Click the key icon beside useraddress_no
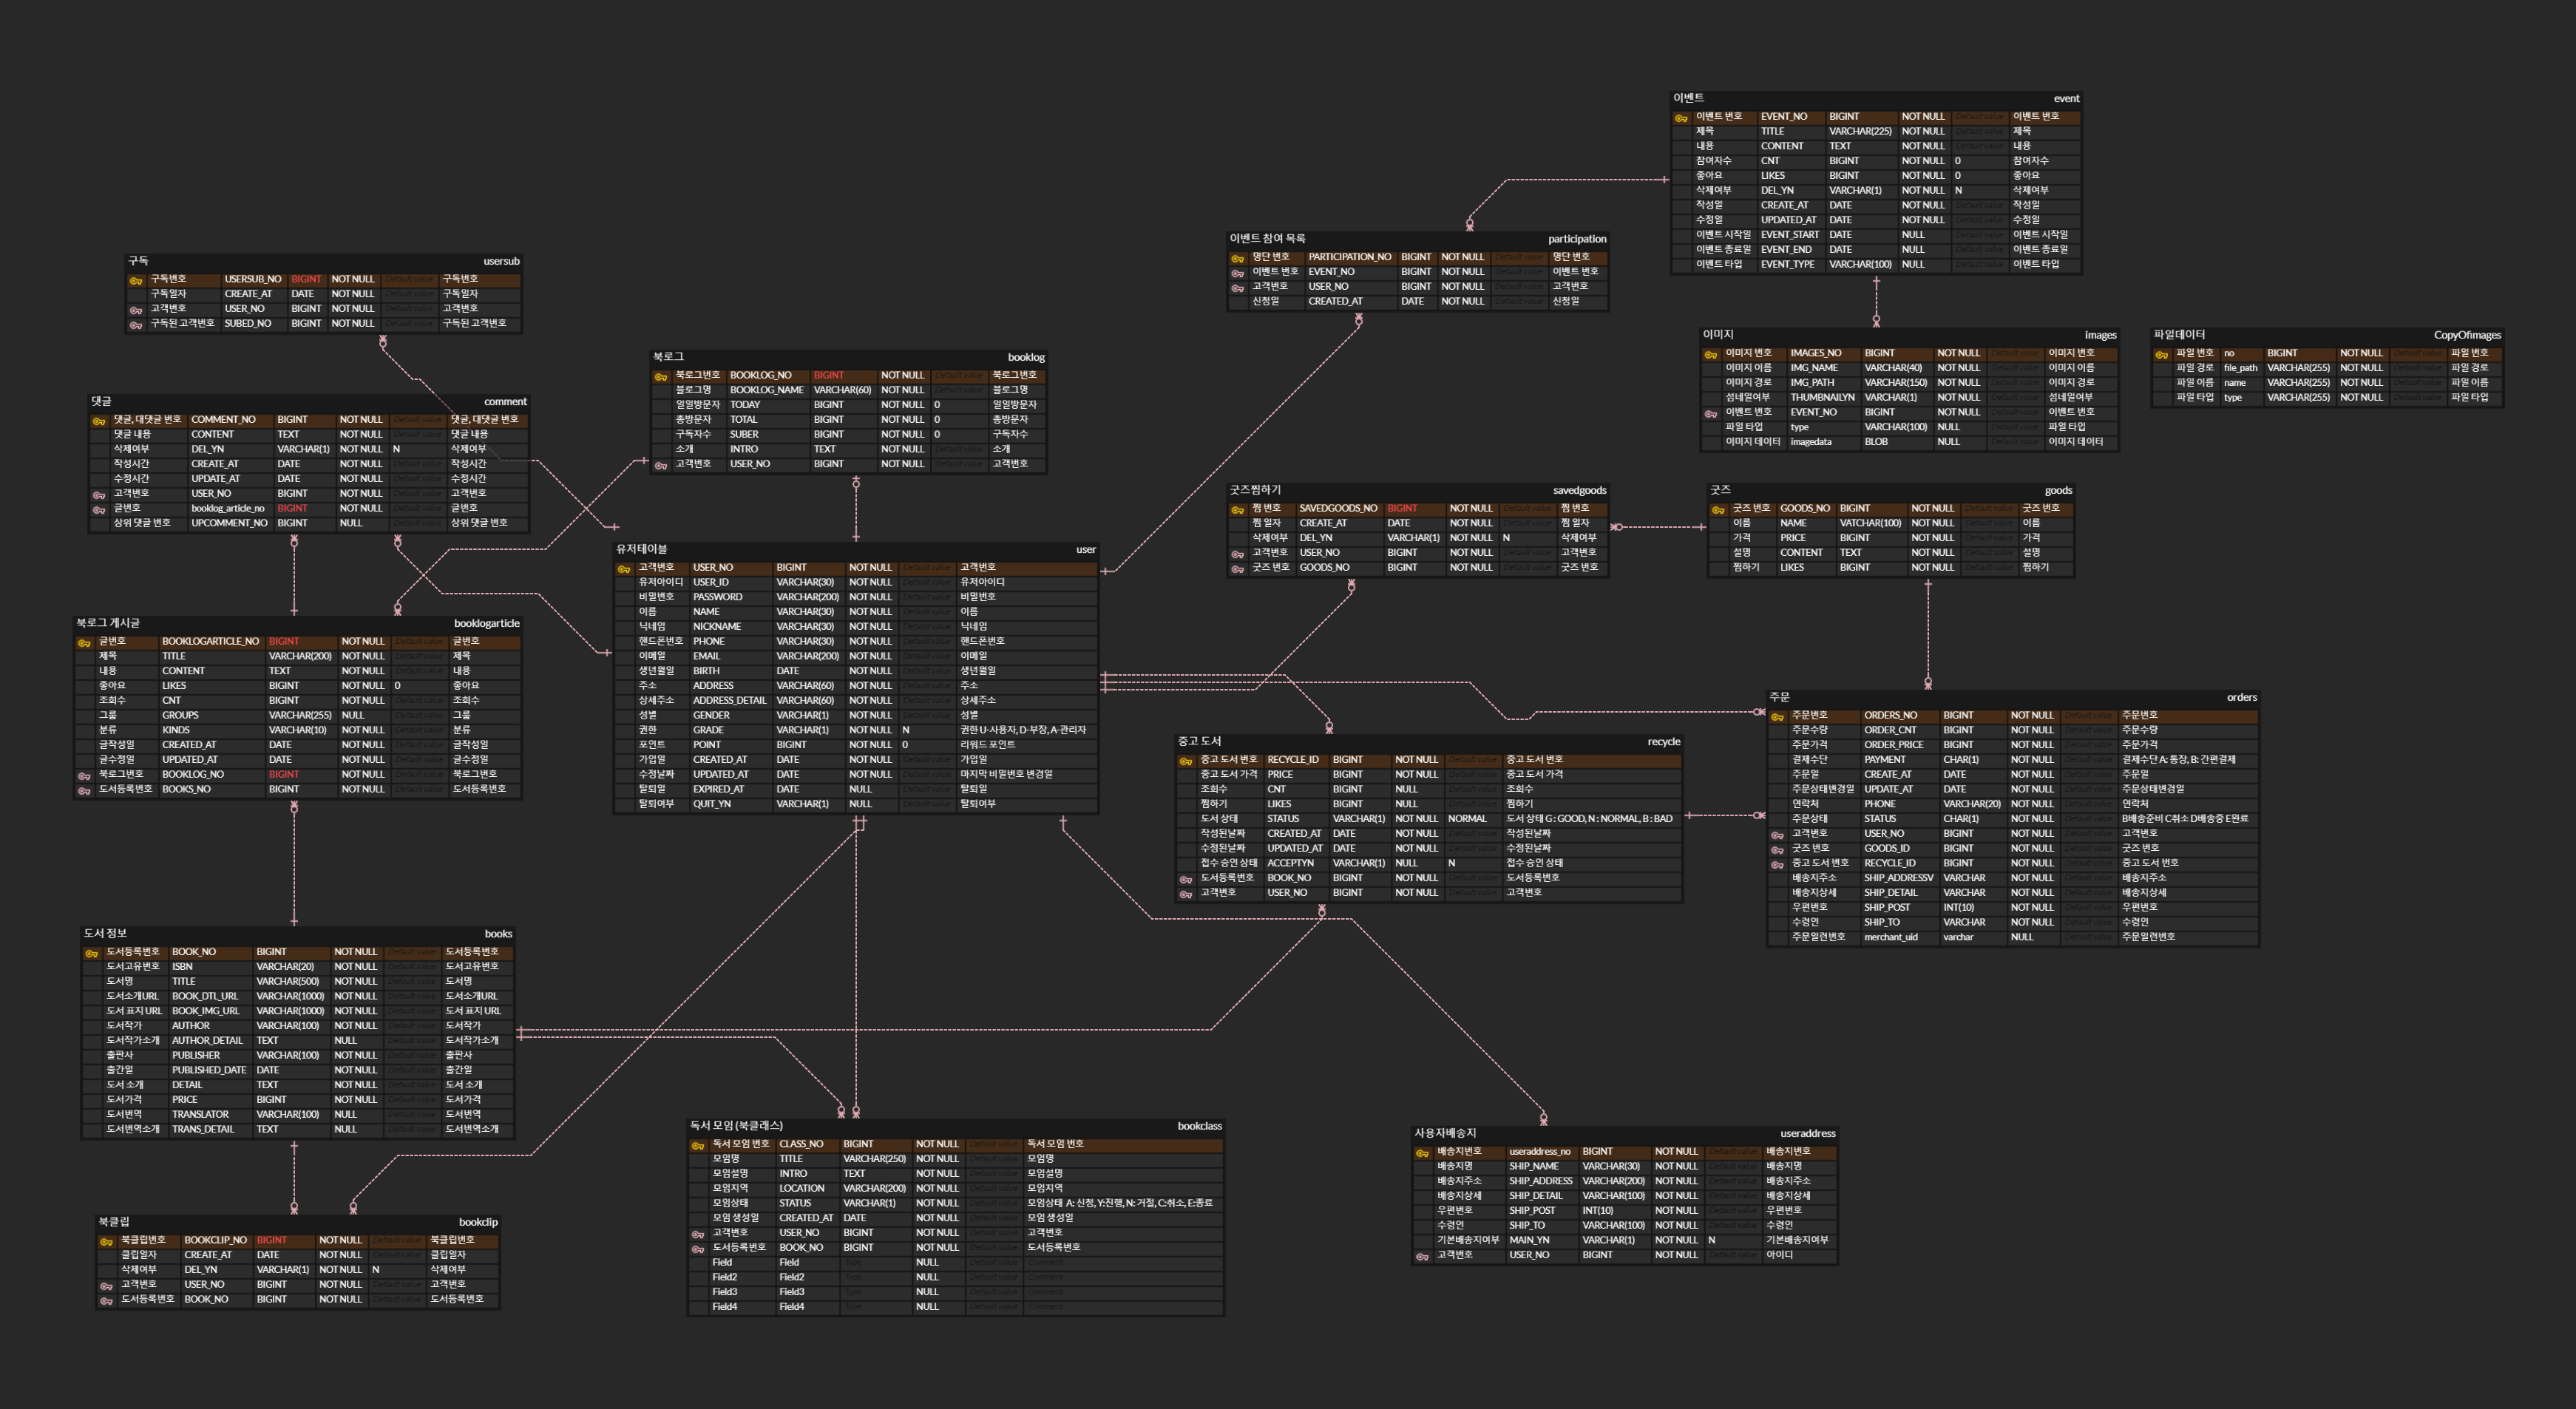 [x=1422, y=1153]
